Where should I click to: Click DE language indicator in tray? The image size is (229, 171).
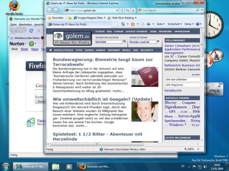[x=183, y=166]
